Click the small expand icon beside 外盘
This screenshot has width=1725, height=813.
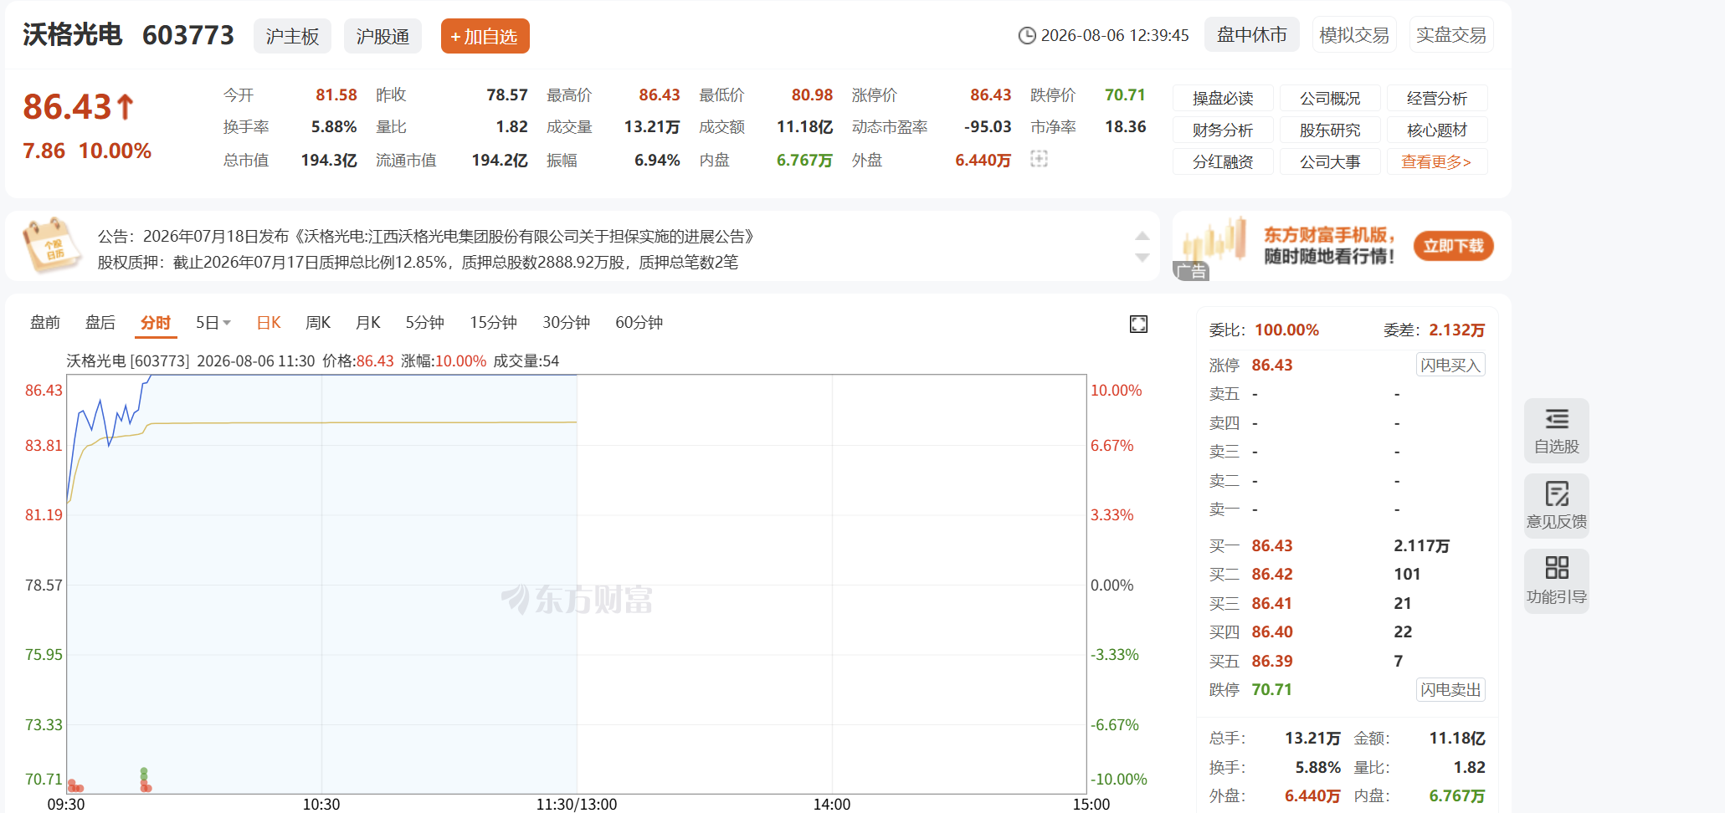pyautogui.click(x=1039, y=159)
